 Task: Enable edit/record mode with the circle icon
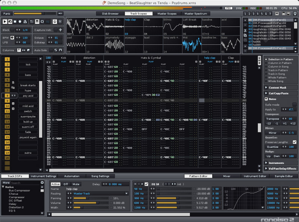20,22
